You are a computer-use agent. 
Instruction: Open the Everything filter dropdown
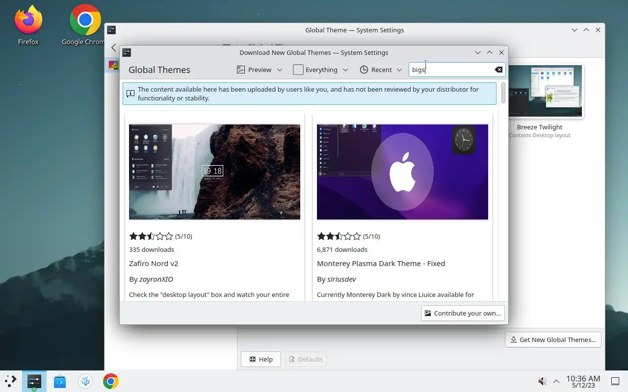coord(320,70)
